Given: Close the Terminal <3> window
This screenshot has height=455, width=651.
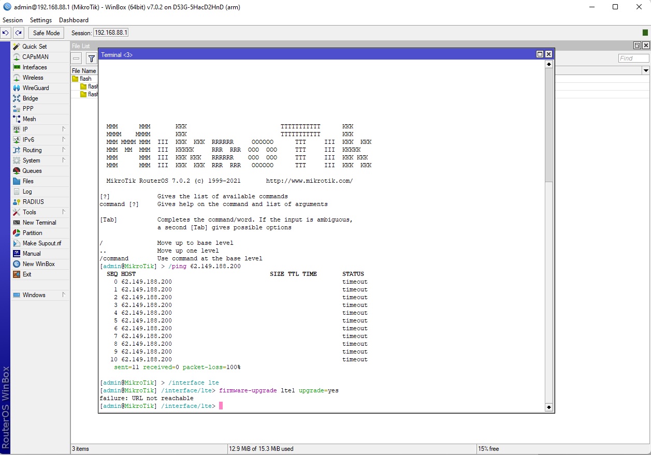Looking at the screenshot, I should click(x=549, y=54).
